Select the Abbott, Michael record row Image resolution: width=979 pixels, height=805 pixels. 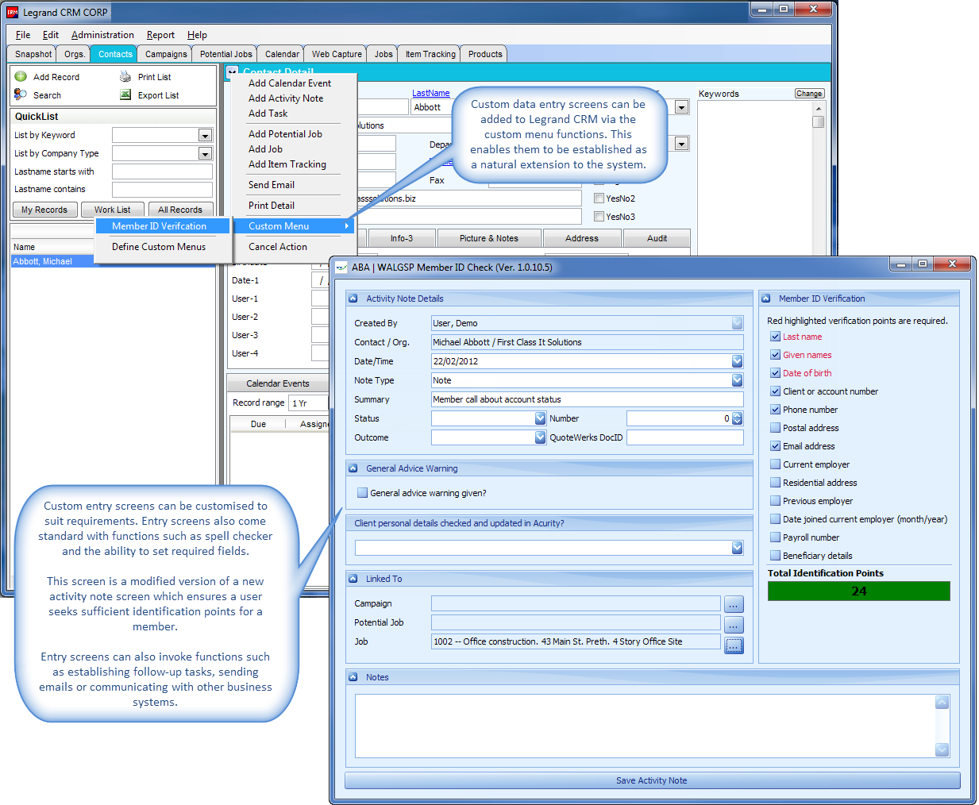tap(114, 261)
